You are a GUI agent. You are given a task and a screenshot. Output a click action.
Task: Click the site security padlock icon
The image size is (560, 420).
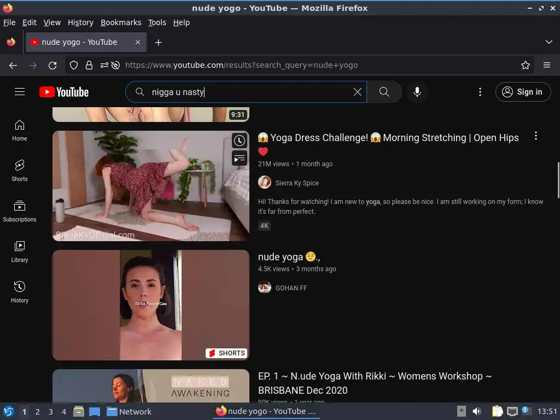(89, 66)
